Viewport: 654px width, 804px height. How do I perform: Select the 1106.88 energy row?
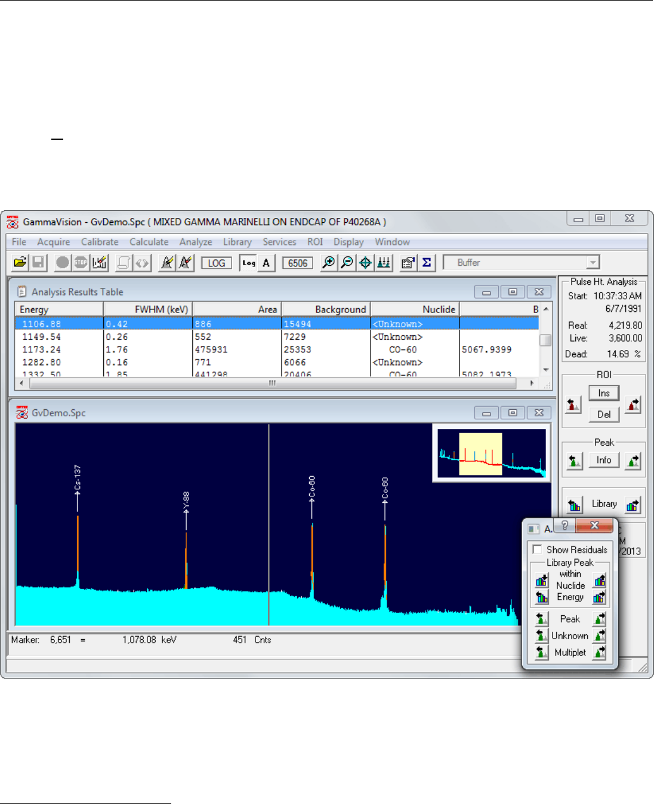[x=277, y=324]
